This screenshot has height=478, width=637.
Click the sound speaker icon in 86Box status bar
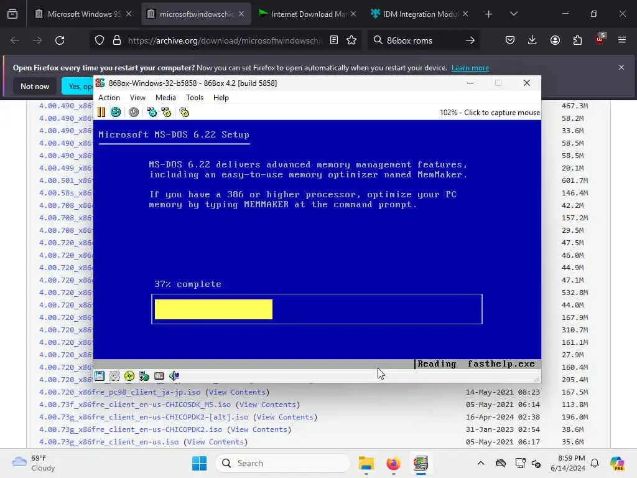(x=174, y=376)
